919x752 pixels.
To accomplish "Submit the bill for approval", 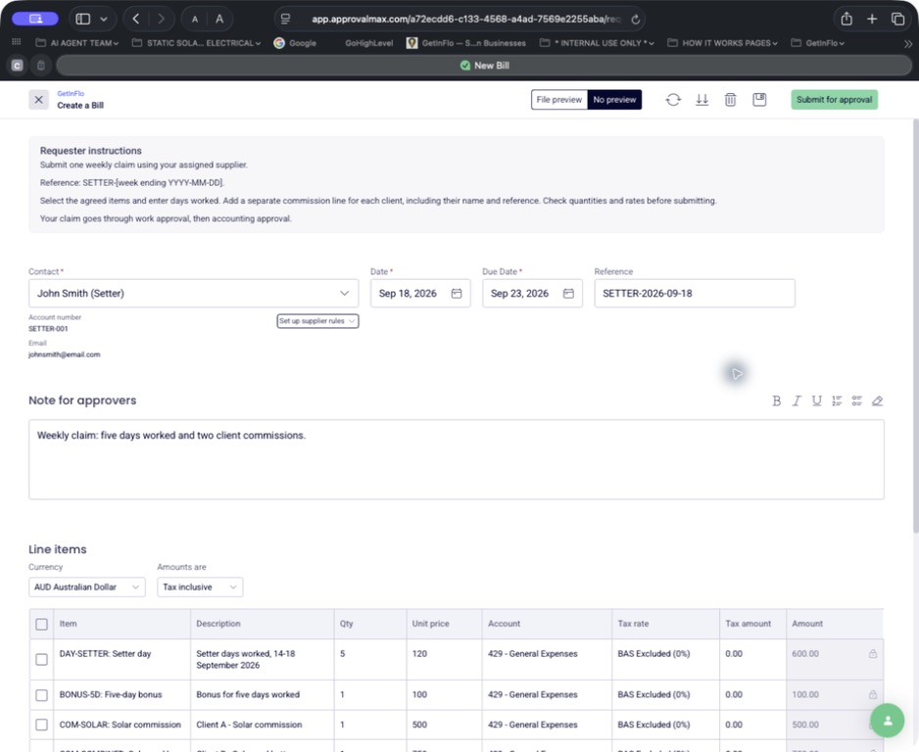I will (x=834, y=100).
